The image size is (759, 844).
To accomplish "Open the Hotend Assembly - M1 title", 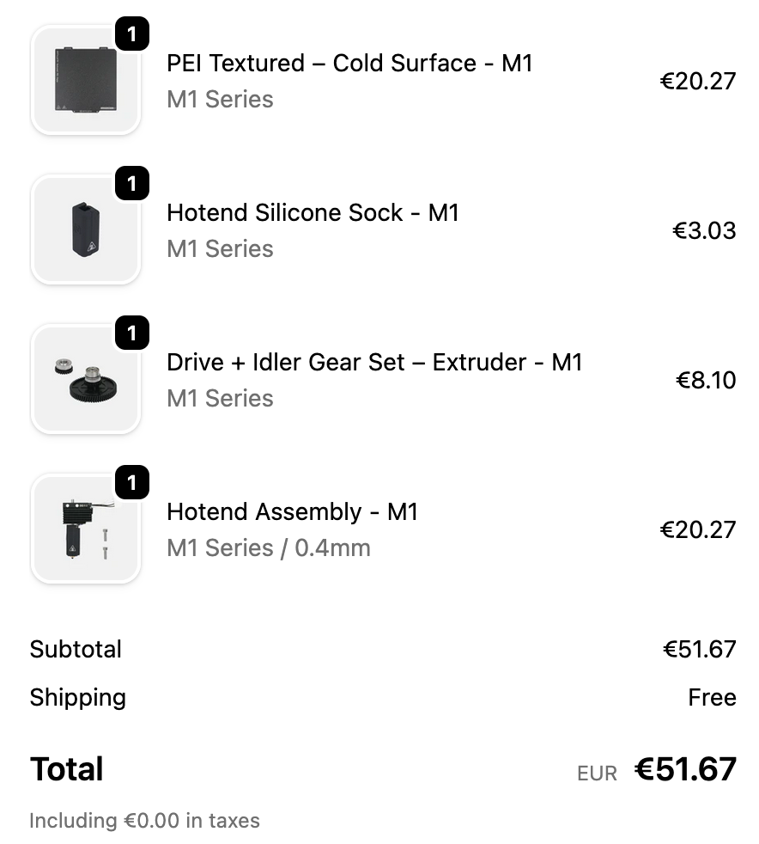I will (x=292, y=511).
